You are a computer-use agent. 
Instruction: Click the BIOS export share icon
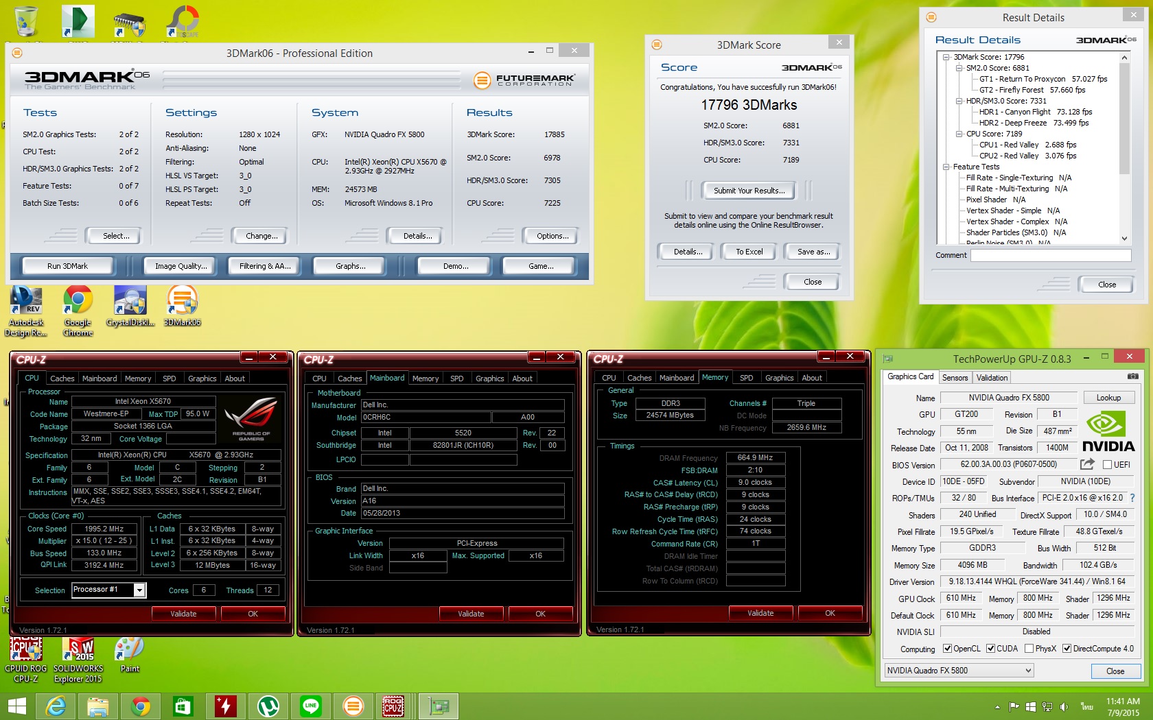coord(1087,464)
